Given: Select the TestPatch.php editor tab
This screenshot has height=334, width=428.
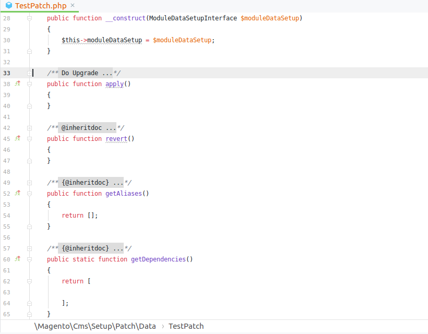Looking at the screenshot, I should coord(40,6).
